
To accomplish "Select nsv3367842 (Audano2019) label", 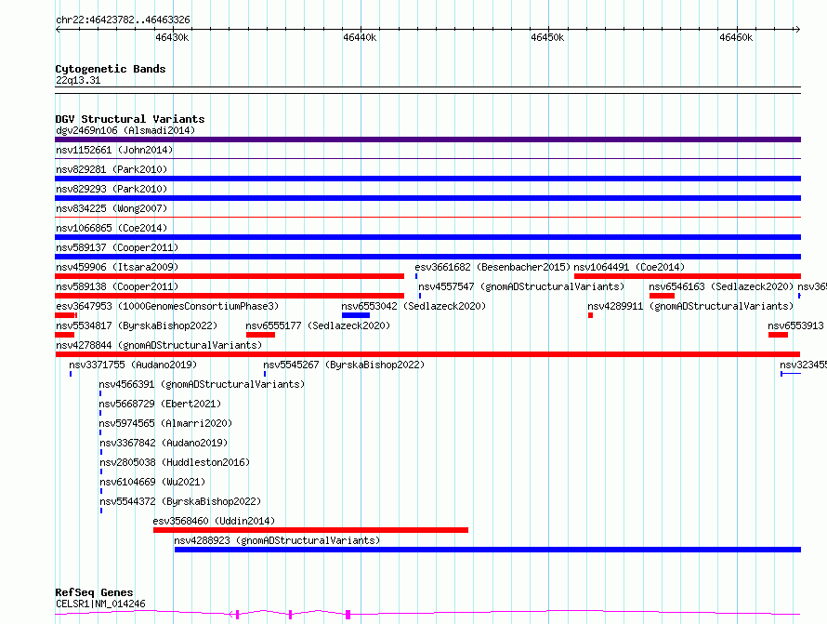I will 164,443.
